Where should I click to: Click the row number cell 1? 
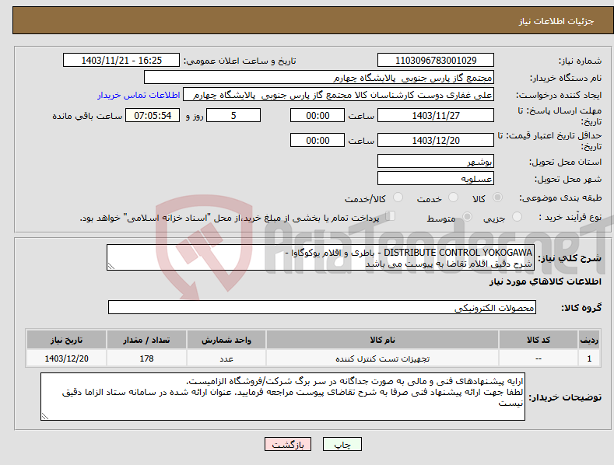coord(589,358)
